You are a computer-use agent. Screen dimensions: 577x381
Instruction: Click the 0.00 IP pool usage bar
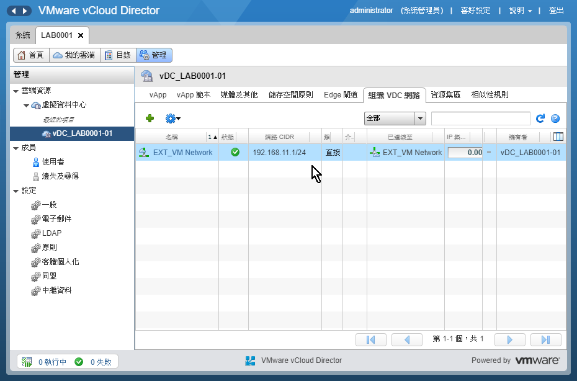(465, 153)
